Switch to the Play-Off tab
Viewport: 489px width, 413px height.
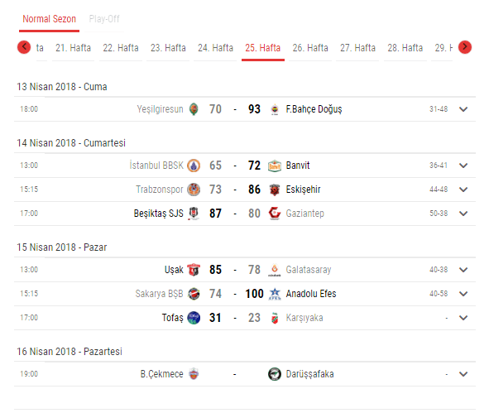[x=104, y=19]
